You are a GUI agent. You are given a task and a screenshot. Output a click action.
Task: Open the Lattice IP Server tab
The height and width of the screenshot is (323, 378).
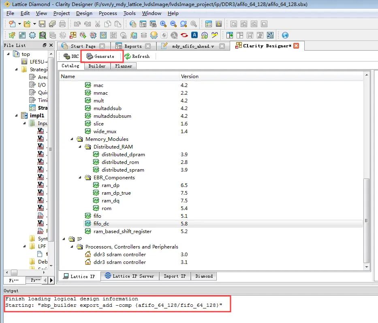pyautogui.click(x=130, y=276)
